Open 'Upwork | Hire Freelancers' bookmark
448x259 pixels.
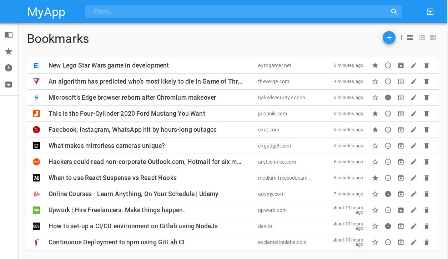pyautogui.click(x=117, y=210)
